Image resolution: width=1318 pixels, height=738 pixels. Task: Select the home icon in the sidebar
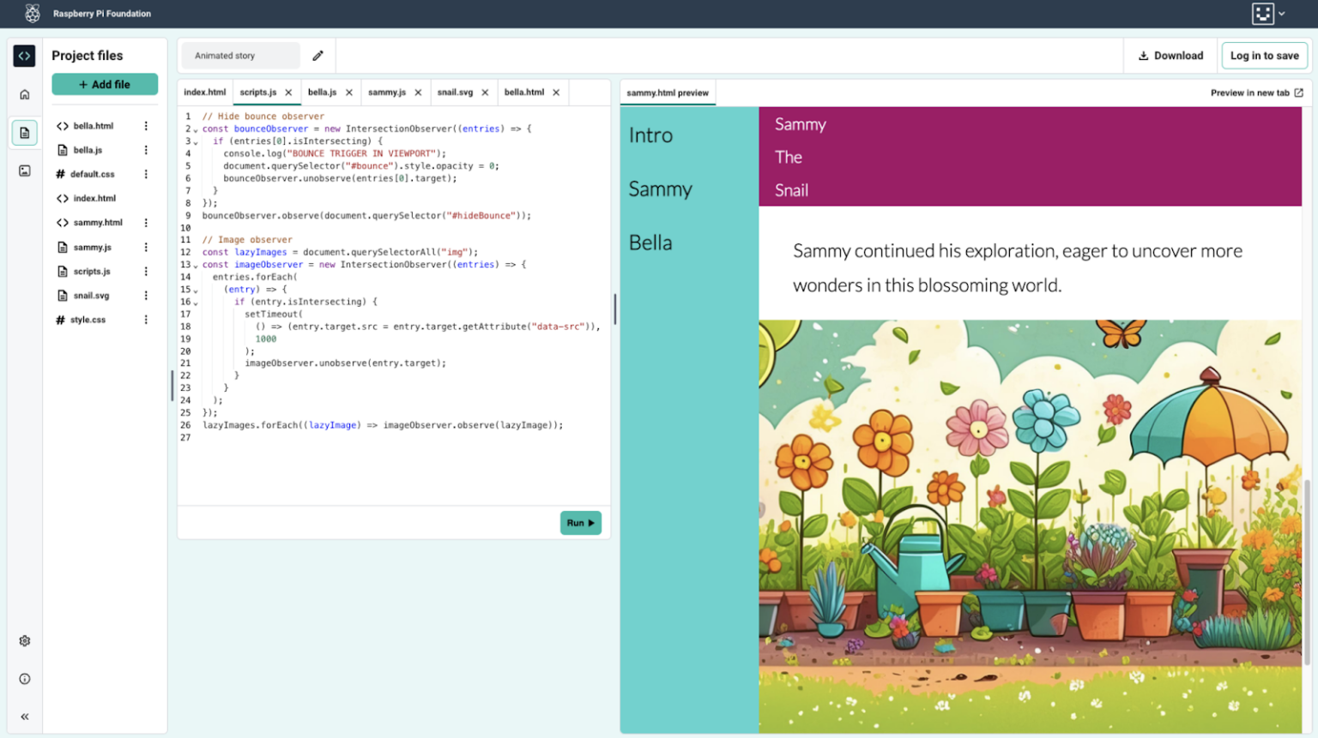coord(24,94)
